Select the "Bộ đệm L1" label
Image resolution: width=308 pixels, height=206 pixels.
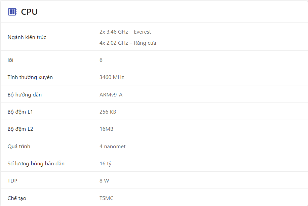click(x=21, y=112)
